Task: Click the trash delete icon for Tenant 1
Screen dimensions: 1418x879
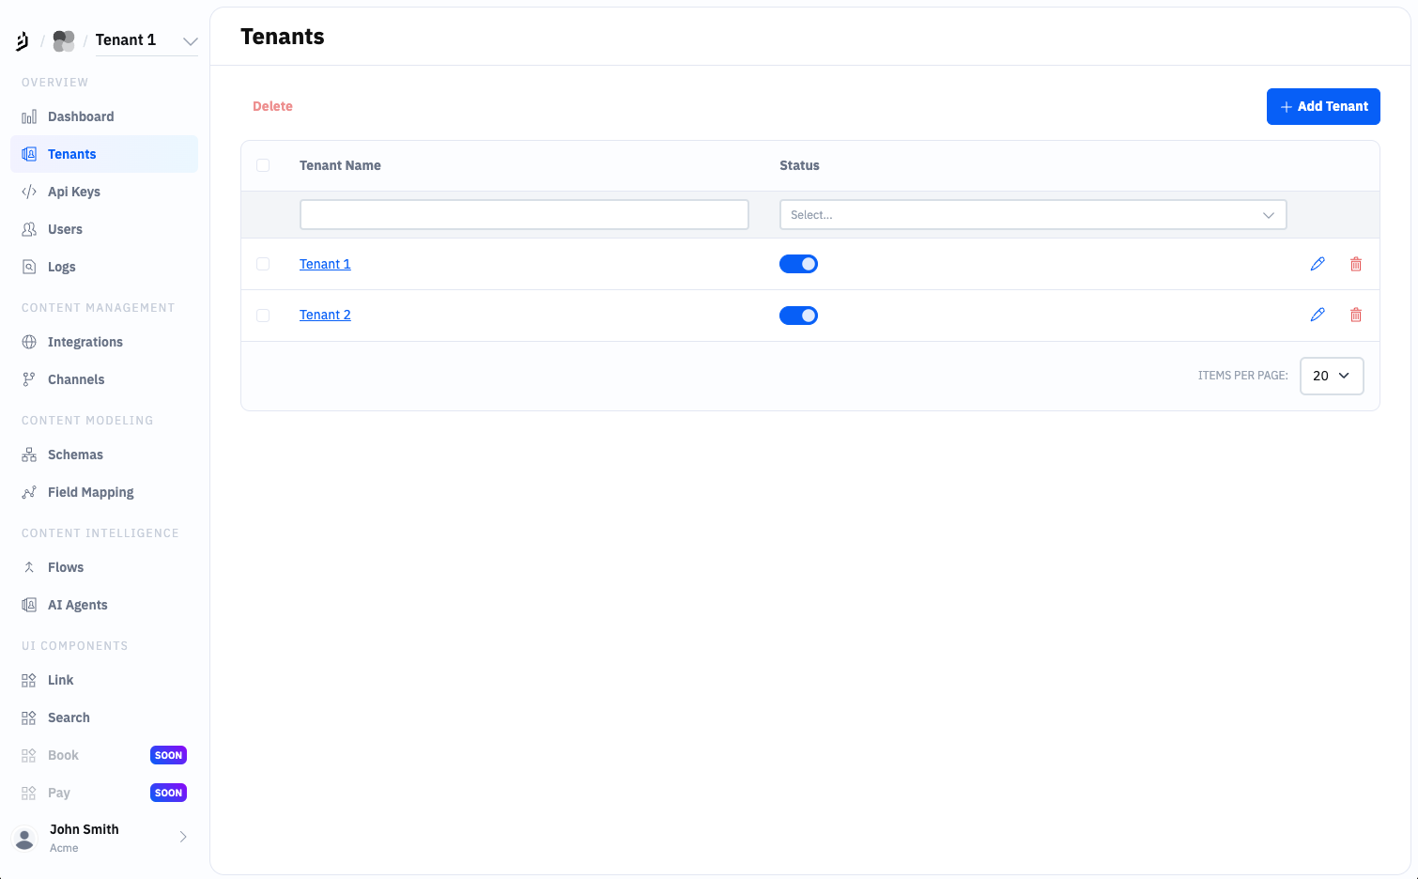Action: tap(1356, 264)
